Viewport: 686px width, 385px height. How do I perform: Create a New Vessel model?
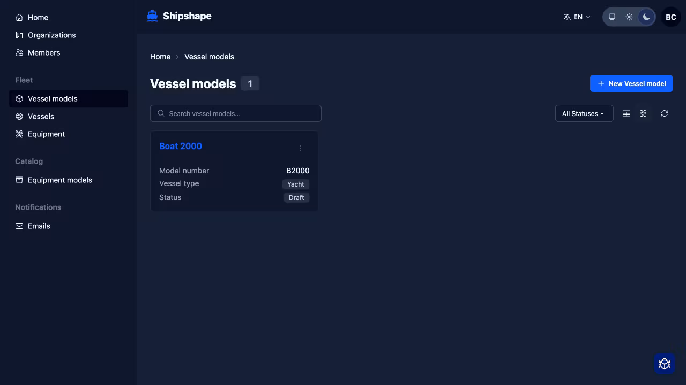pyautogui.click(x=631, y=83)
